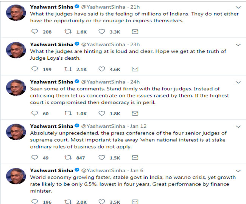Share the Jan 6 tweet via message icon
The image size is (246, 204).
(x=135, y=202)
